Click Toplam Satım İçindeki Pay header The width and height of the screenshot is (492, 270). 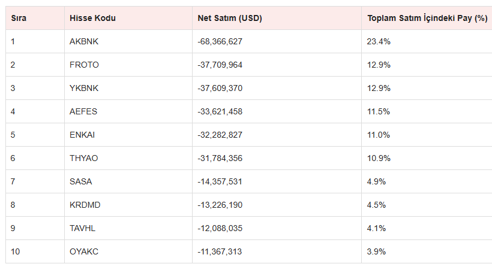427,18
